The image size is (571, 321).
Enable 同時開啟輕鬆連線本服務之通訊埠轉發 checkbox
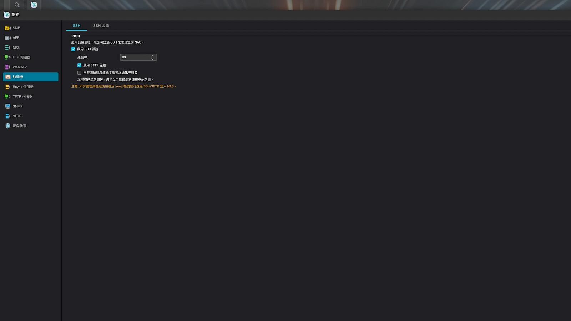coord(79,73)
